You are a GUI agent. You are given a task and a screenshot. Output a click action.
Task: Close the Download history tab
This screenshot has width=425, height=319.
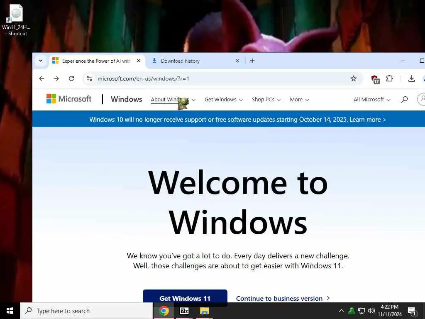click(x=237, y=61)
